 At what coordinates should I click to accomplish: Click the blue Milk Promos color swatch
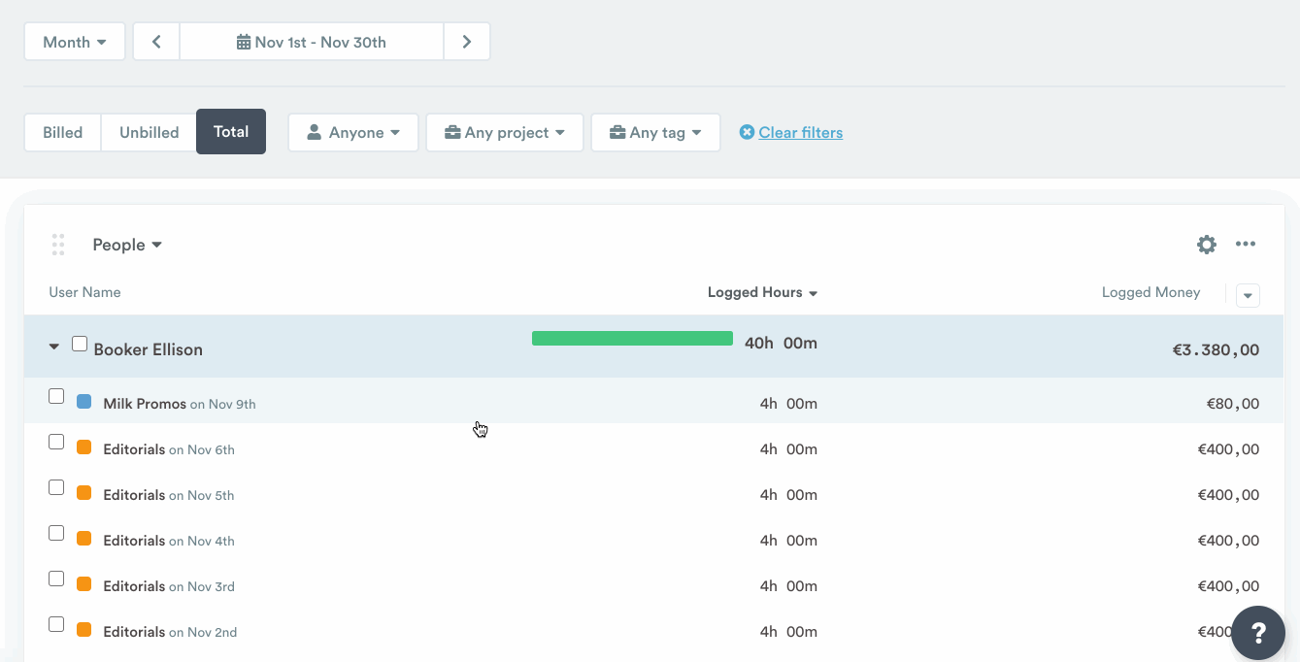coord(84,401)
